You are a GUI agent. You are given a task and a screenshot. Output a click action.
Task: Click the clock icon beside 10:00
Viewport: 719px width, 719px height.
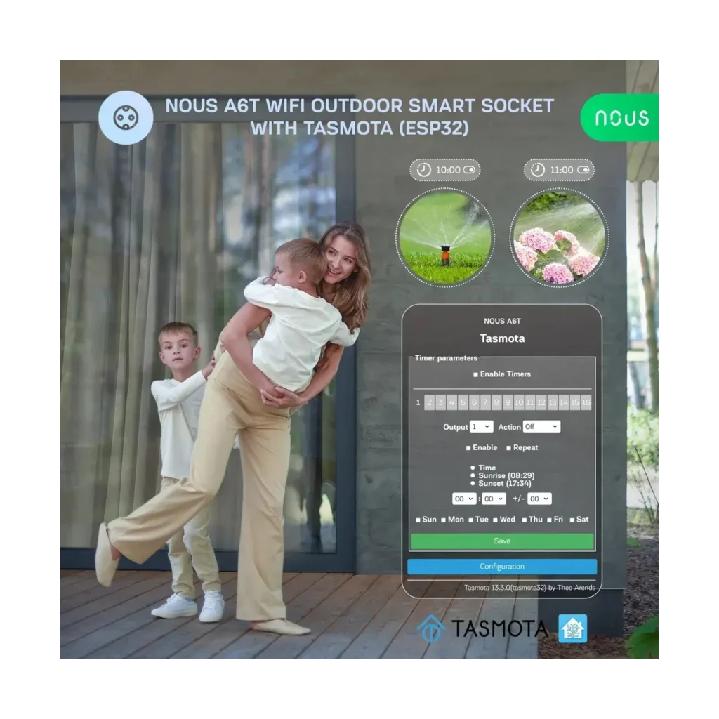click(x=423, y=170)
